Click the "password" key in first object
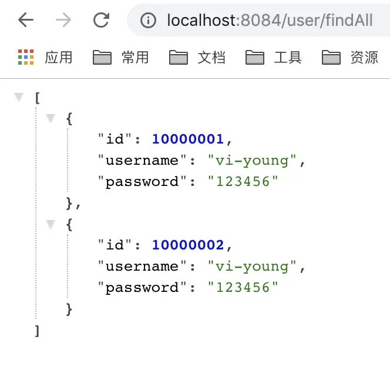Viewport: 390px width, 366px height. [x=142, y=182]
